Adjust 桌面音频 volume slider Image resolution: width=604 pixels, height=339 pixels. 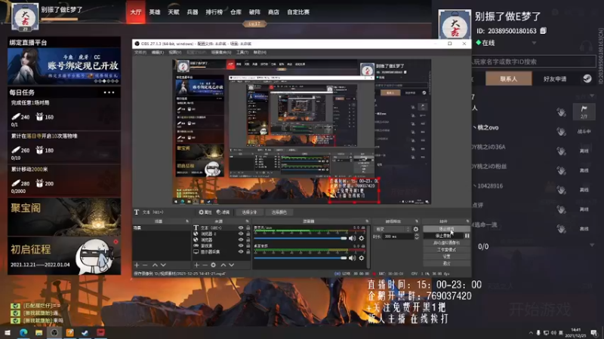tap(300, 258)
